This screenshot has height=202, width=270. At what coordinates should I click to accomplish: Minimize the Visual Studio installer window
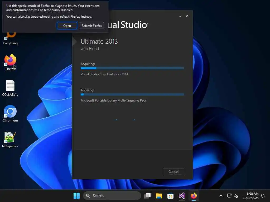click(x=180, y=16)
